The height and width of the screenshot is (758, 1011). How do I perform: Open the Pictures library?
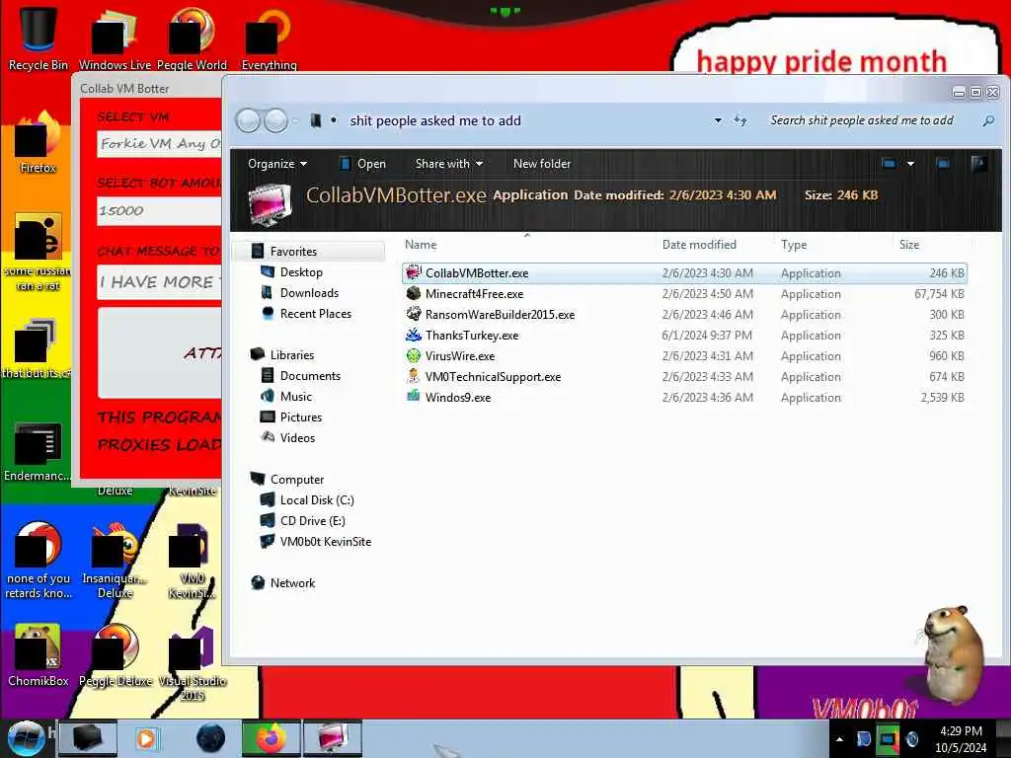click(301, 417)
